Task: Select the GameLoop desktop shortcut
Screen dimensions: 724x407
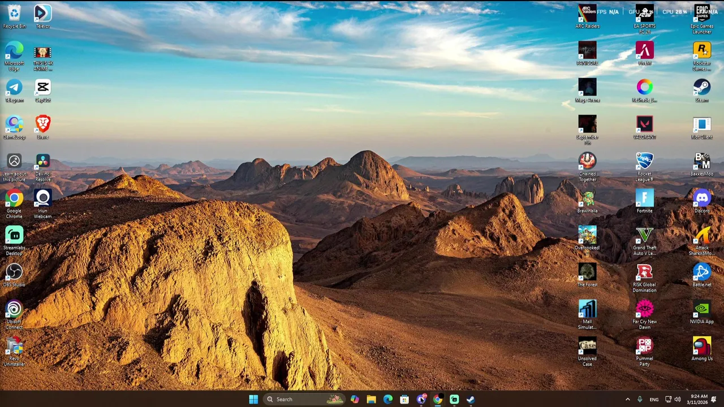Action: (14, 127)
